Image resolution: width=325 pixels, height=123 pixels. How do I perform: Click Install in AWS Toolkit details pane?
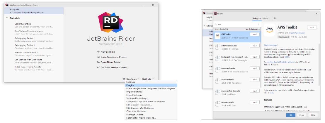coord(312,27)
